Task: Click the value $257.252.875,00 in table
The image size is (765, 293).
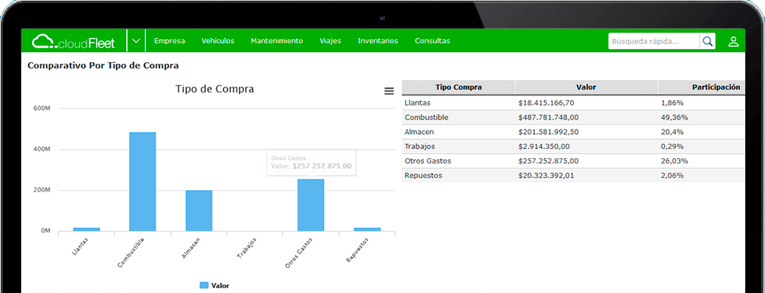Action: (x=549, y=161)
